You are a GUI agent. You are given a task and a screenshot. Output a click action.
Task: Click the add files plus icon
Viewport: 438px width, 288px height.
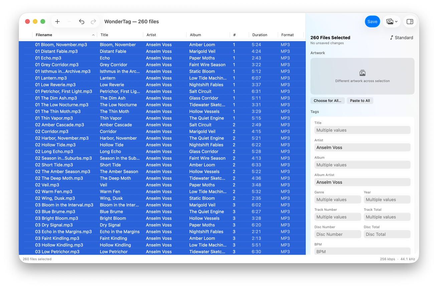coord(57,22)
